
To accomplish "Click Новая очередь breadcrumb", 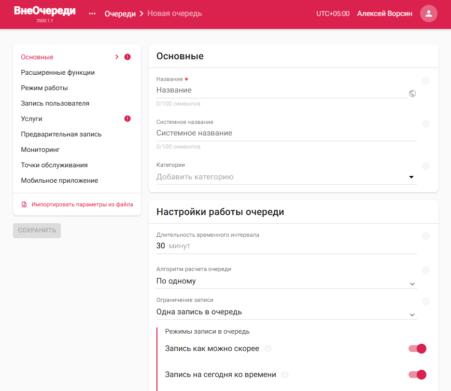I will click(175, 13).
